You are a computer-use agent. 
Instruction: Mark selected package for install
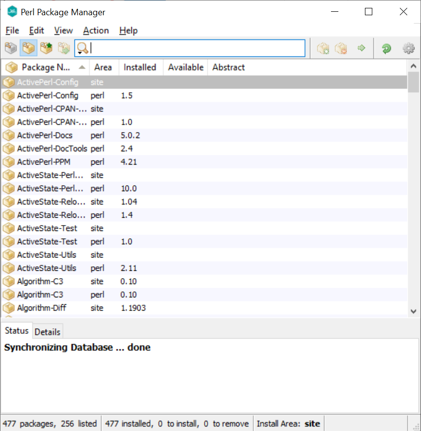tap(323, 48)
